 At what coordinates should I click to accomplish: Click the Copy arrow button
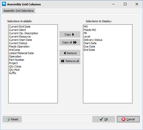(x=70, y=34)
